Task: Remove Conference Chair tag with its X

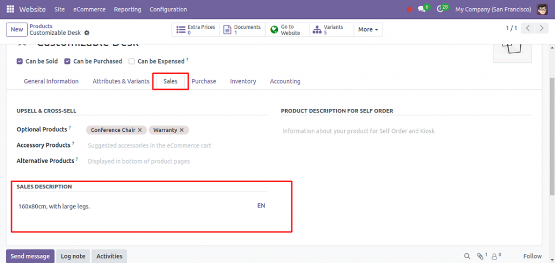Action: (x=140, y=130)
